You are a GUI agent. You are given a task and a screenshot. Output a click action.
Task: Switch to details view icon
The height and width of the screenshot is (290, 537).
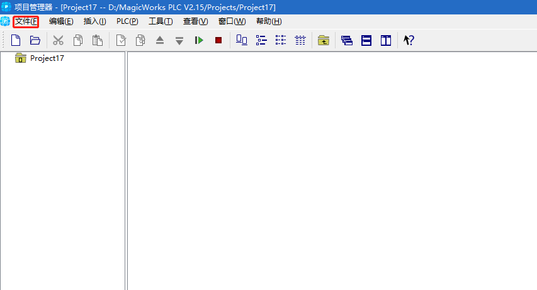point(300,40)
